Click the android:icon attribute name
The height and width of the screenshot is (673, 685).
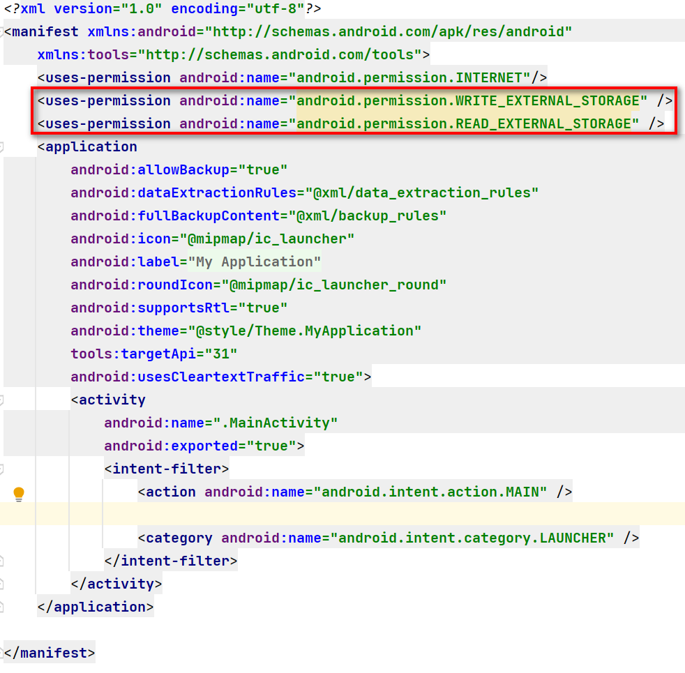coord(121,239)
